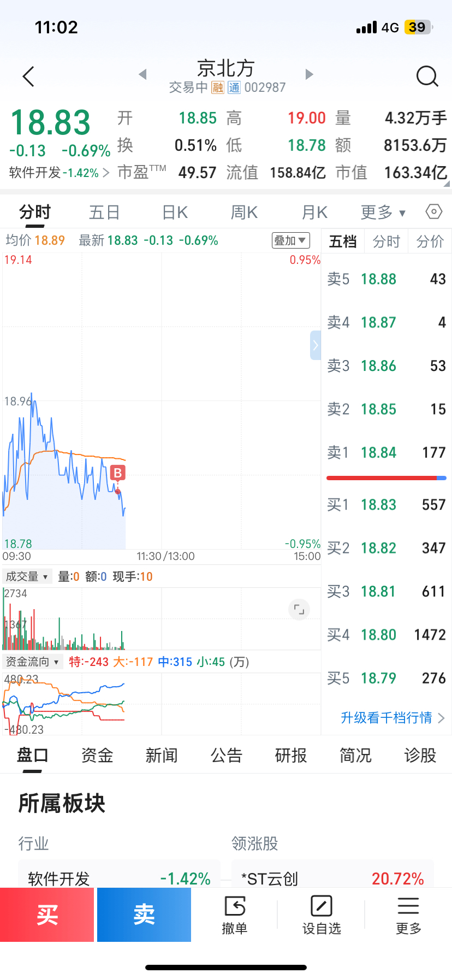Viewport: 452px width, 979px height.
Task: Select 买4 price 18.80 row
Action: click(386, 635)
